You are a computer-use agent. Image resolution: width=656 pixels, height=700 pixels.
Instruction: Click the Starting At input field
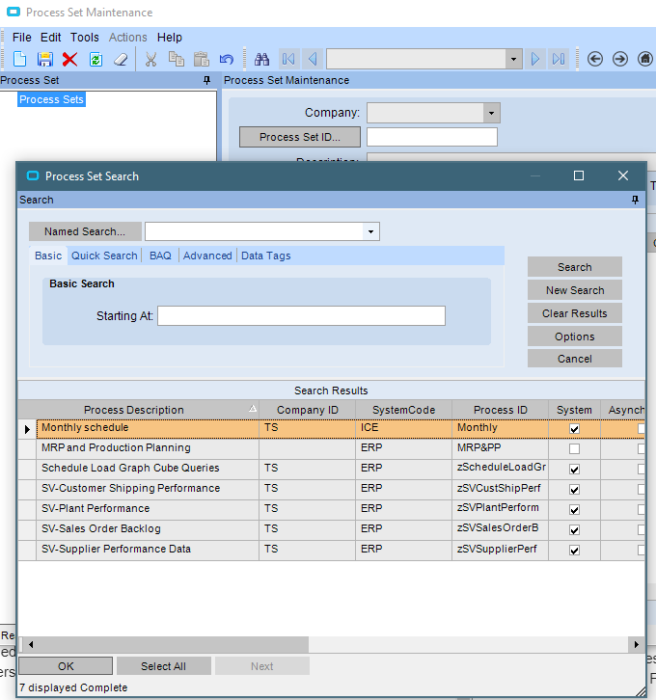(301, 316)
